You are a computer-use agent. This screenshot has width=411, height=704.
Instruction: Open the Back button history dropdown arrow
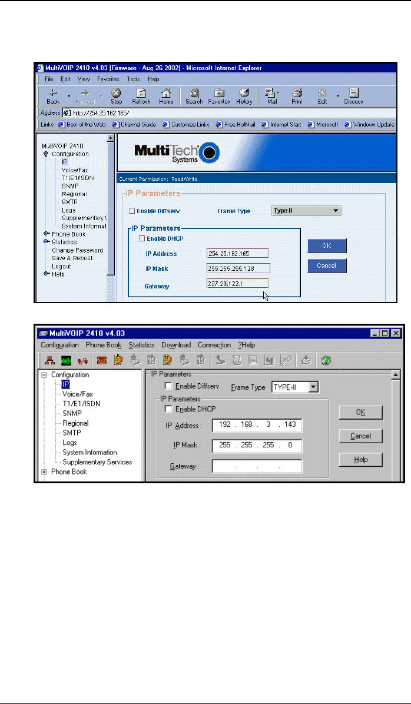[69, 95]
